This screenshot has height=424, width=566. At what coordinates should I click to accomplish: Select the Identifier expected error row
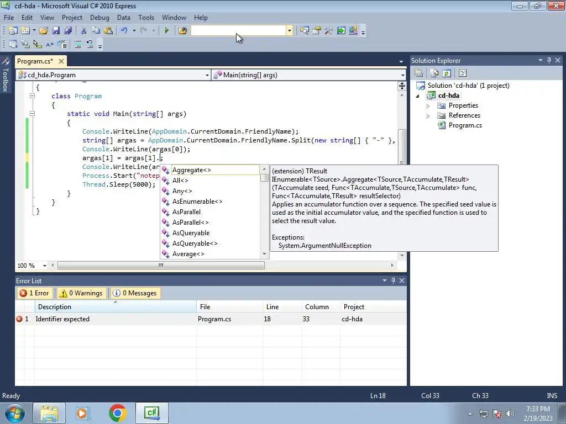(x=211, y=319)
